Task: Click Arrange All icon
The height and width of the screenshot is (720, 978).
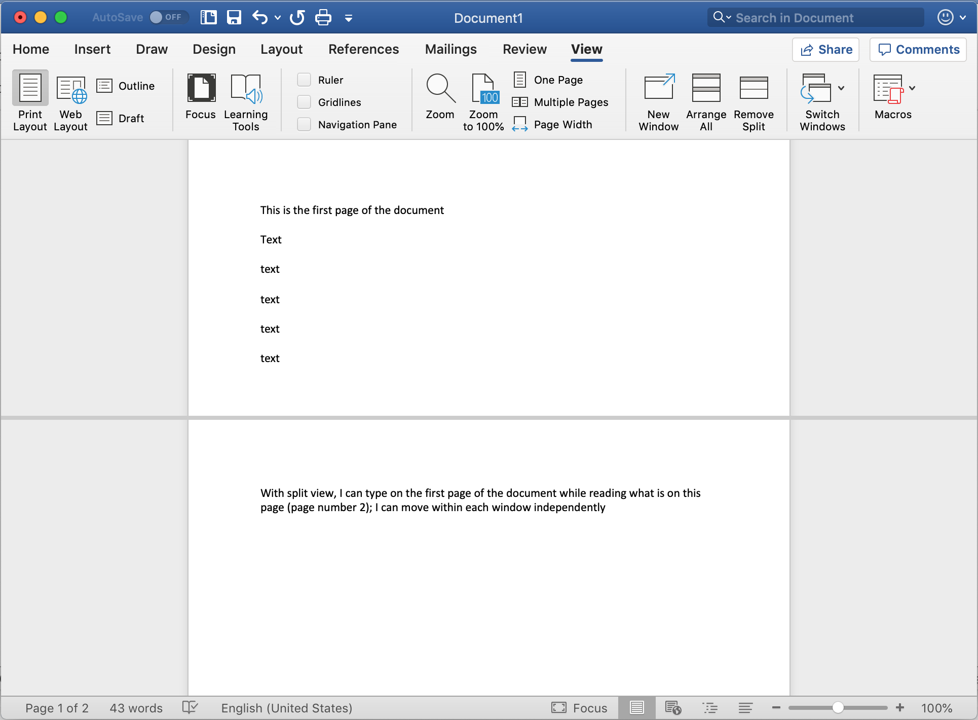Action: point(706,89)
